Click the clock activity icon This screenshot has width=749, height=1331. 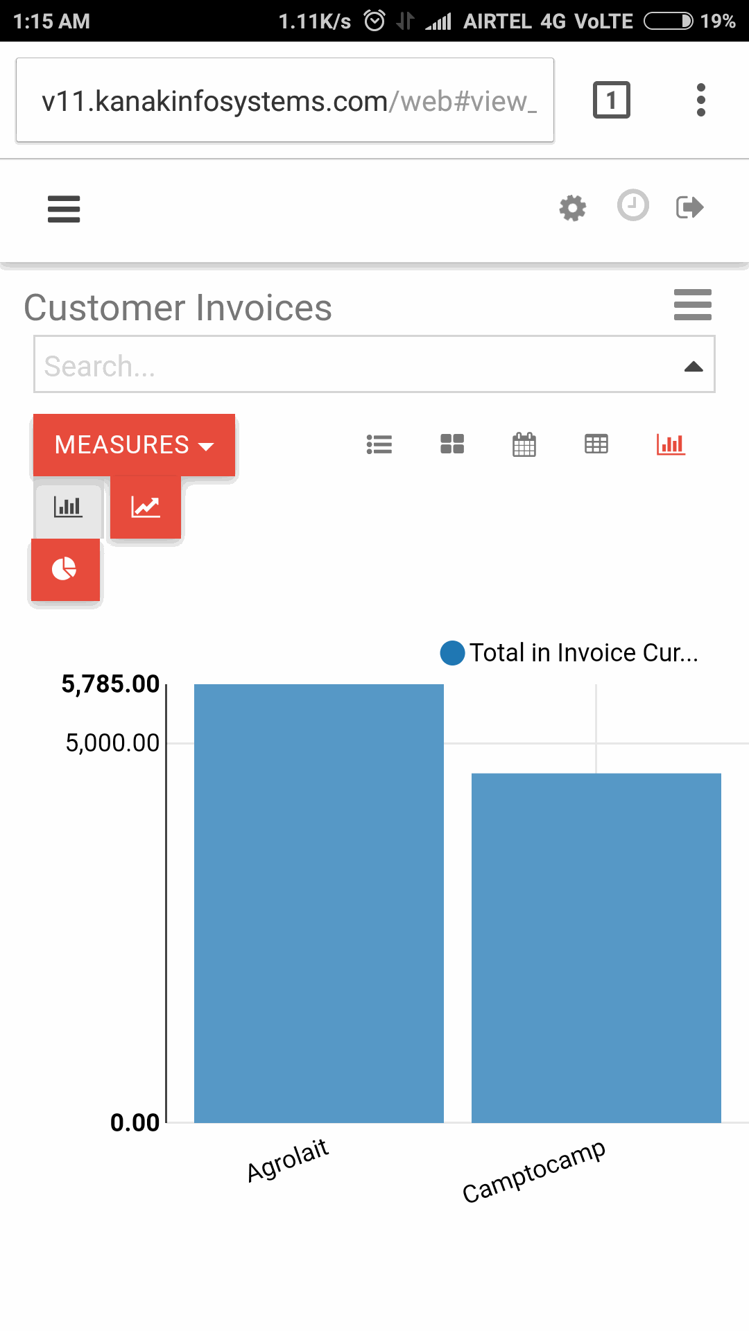pos(633,205)
